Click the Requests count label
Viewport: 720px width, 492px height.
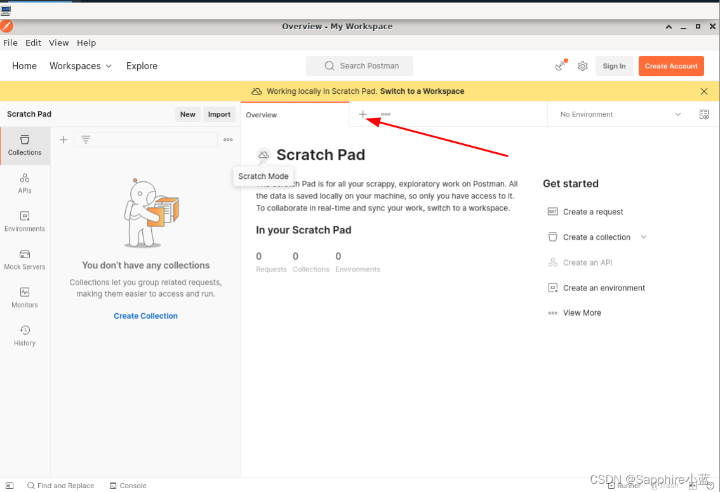(x=271, y=269)
